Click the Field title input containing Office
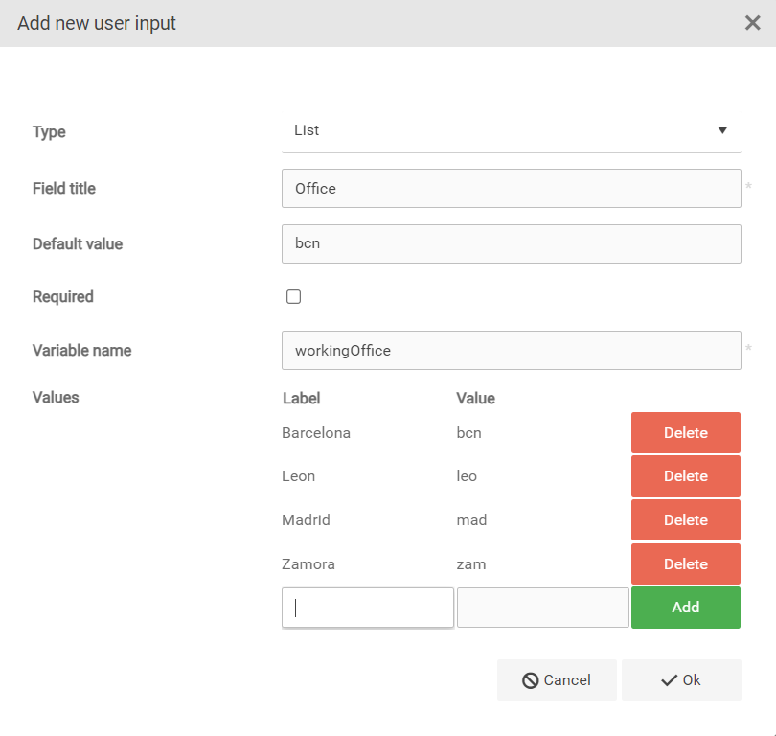Image resolution: width=776 pixels, height=736 pixels. pyautogui.click(x=511, y=189)
